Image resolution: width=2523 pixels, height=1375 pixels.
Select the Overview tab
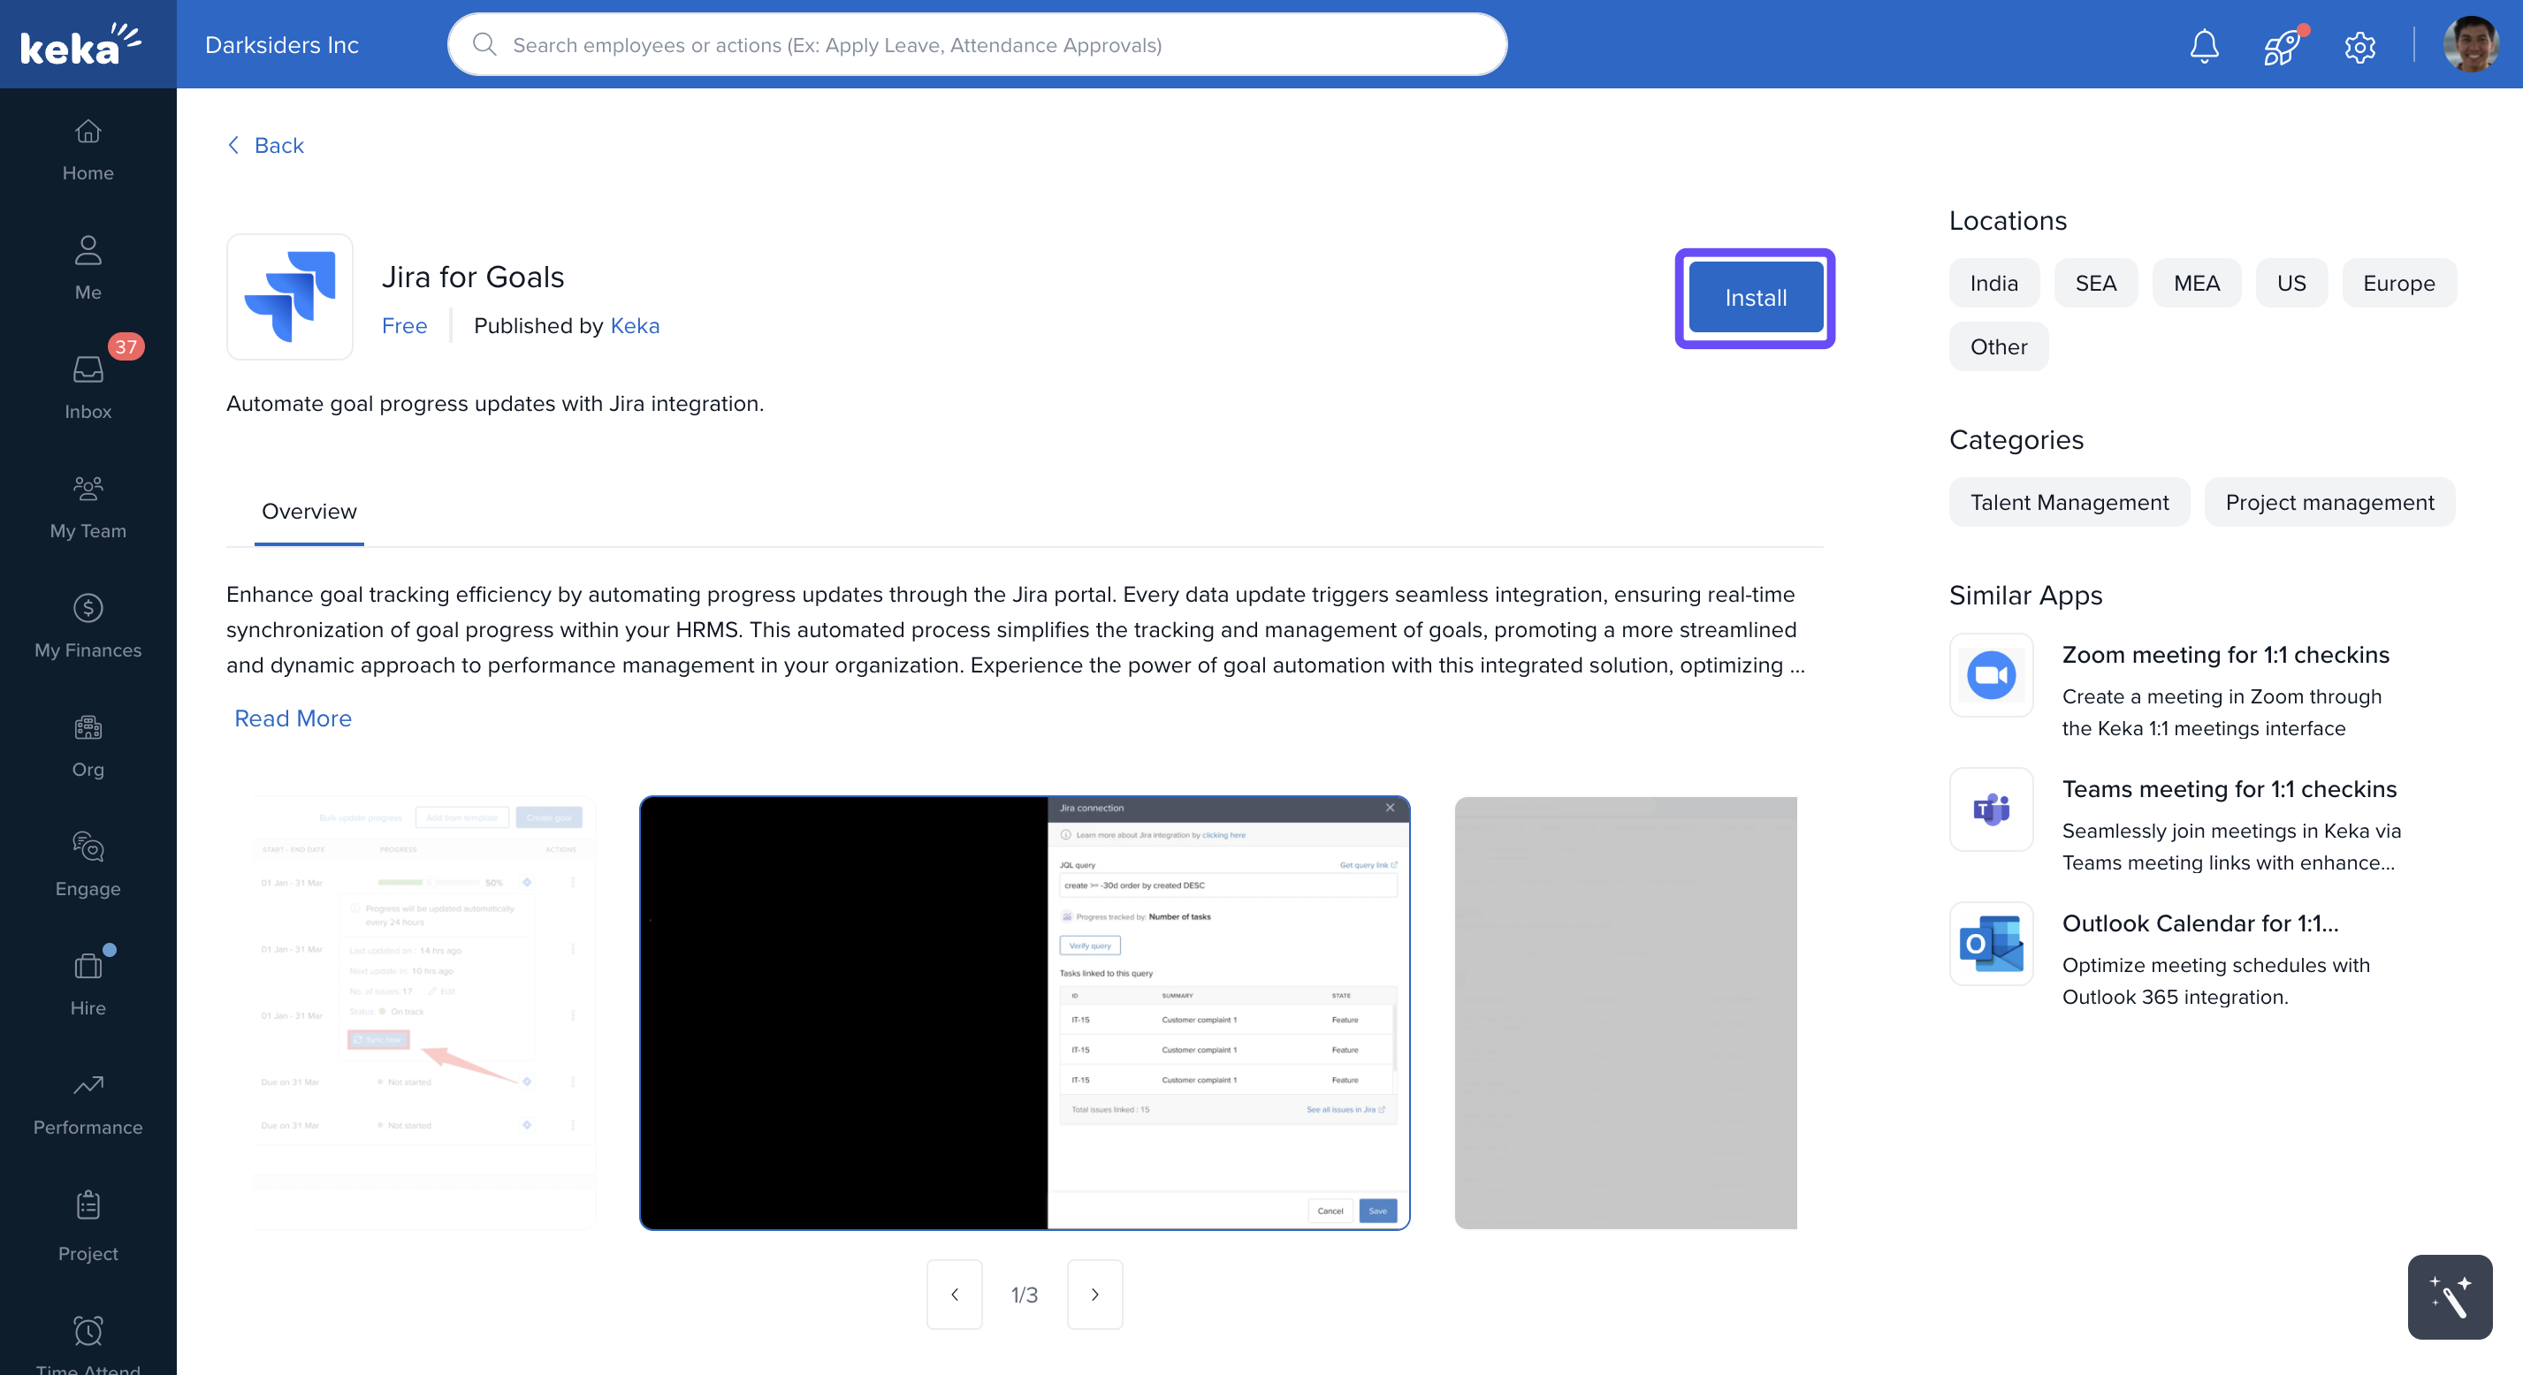[x=309, y=512]
